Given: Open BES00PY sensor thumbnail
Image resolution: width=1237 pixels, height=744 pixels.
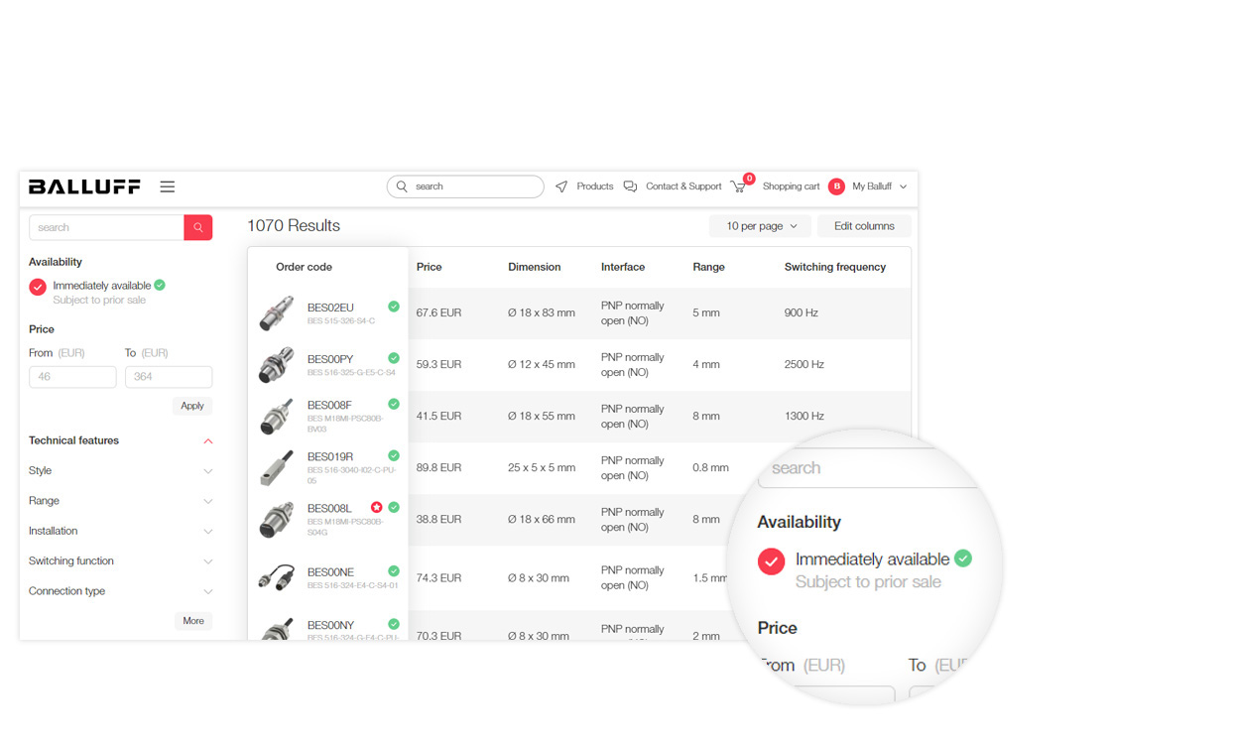Looking at the screenshot, I should tap(277, 364).
